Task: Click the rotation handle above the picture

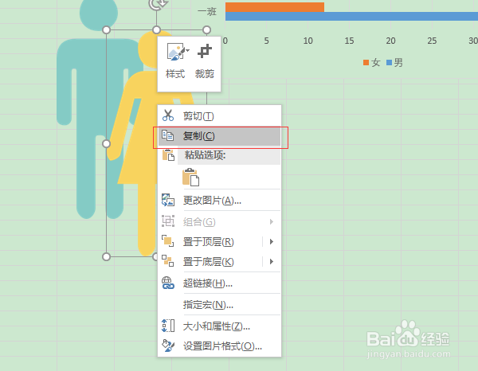Action: [156, 4]
